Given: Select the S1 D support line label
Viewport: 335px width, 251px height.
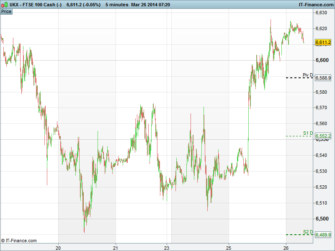Looking at the screenshot, I should click(308, 133).
